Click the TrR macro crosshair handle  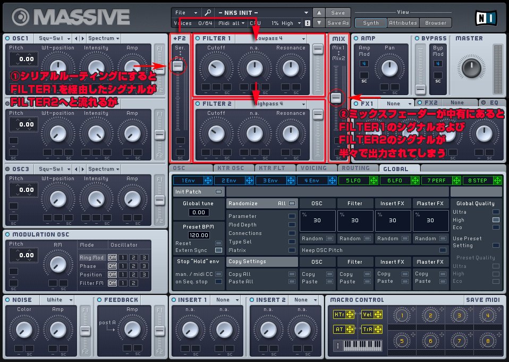tap(378, 329)
